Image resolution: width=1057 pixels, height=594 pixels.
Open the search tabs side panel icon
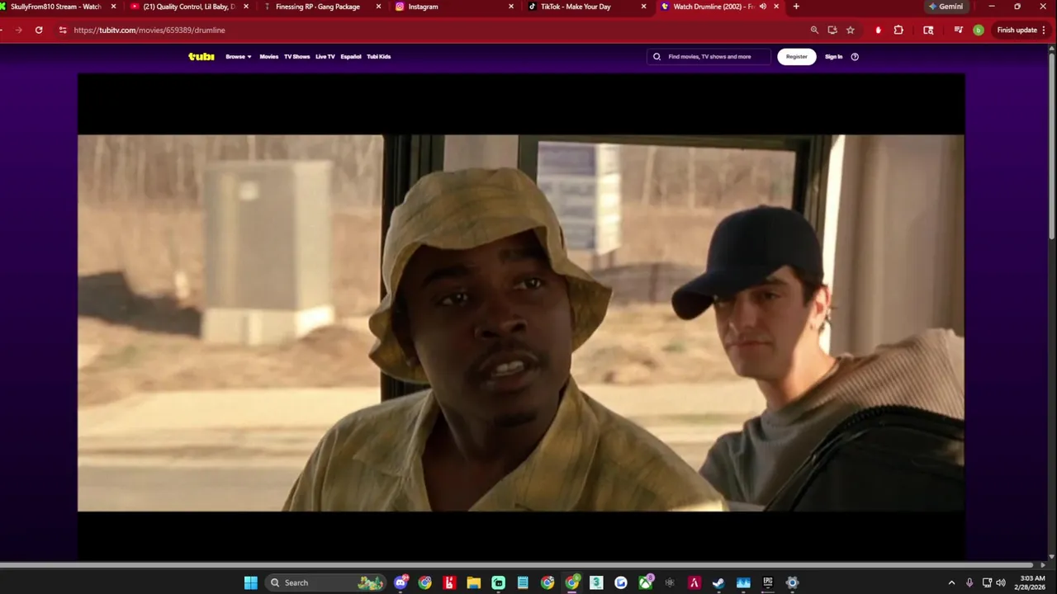(928, 30)
